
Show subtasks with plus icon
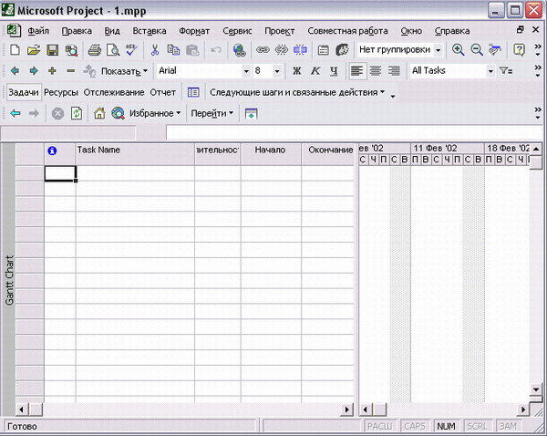(x=52, y=71)
